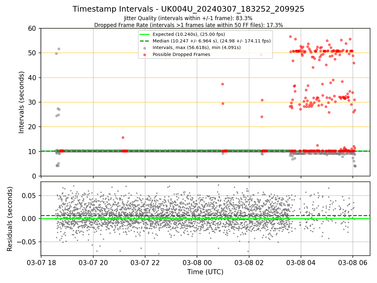This screenshot has height=283, width=377.
Task: Click the gray interval point near 51 seconds at start
Action: click(59, 49)
